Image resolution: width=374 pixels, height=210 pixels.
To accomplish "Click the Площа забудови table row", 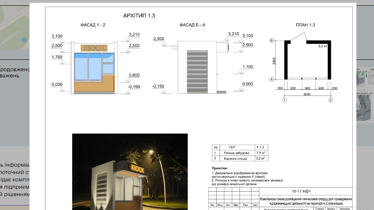I will tap(240, 153).
